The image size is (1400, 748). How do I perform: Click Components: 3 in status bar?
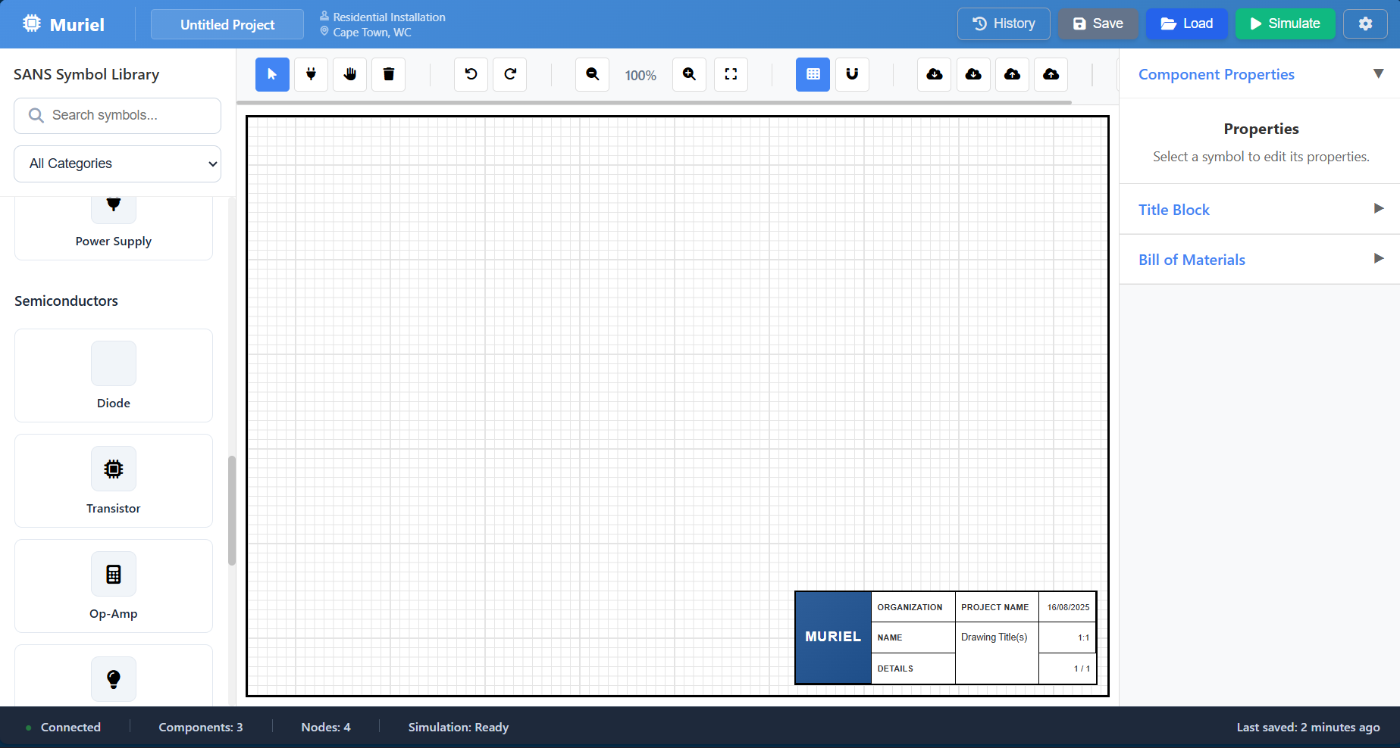[201, 727]
